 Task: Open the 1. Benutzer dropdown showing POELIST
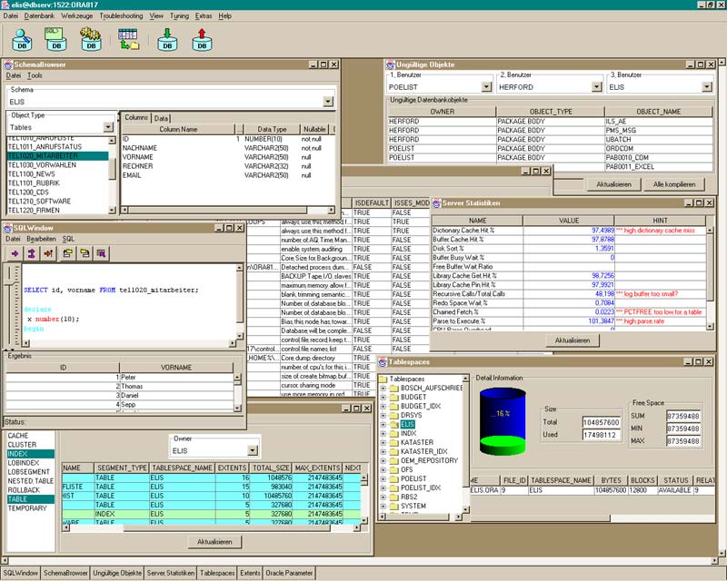coord(486,86)
